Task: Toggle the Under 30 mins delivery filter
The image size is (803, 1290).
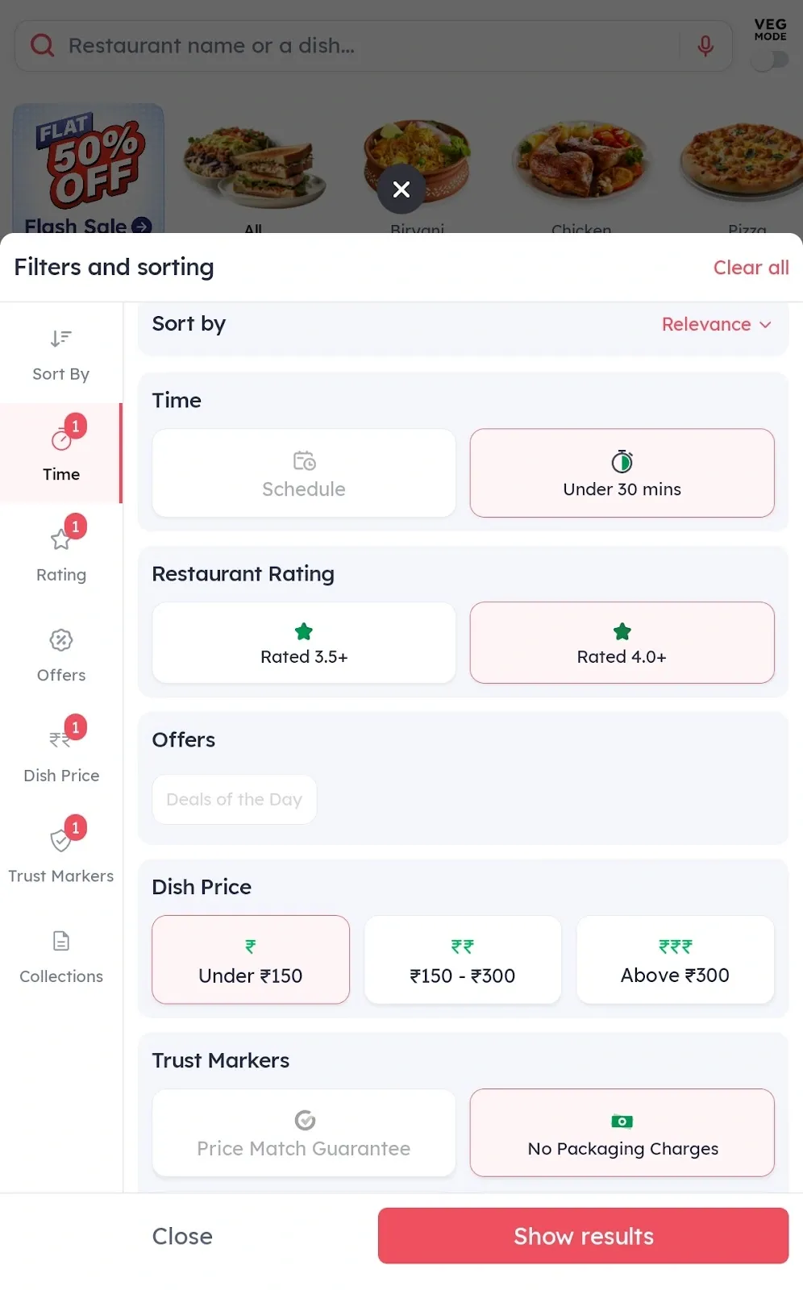Action: click(622, 473)
